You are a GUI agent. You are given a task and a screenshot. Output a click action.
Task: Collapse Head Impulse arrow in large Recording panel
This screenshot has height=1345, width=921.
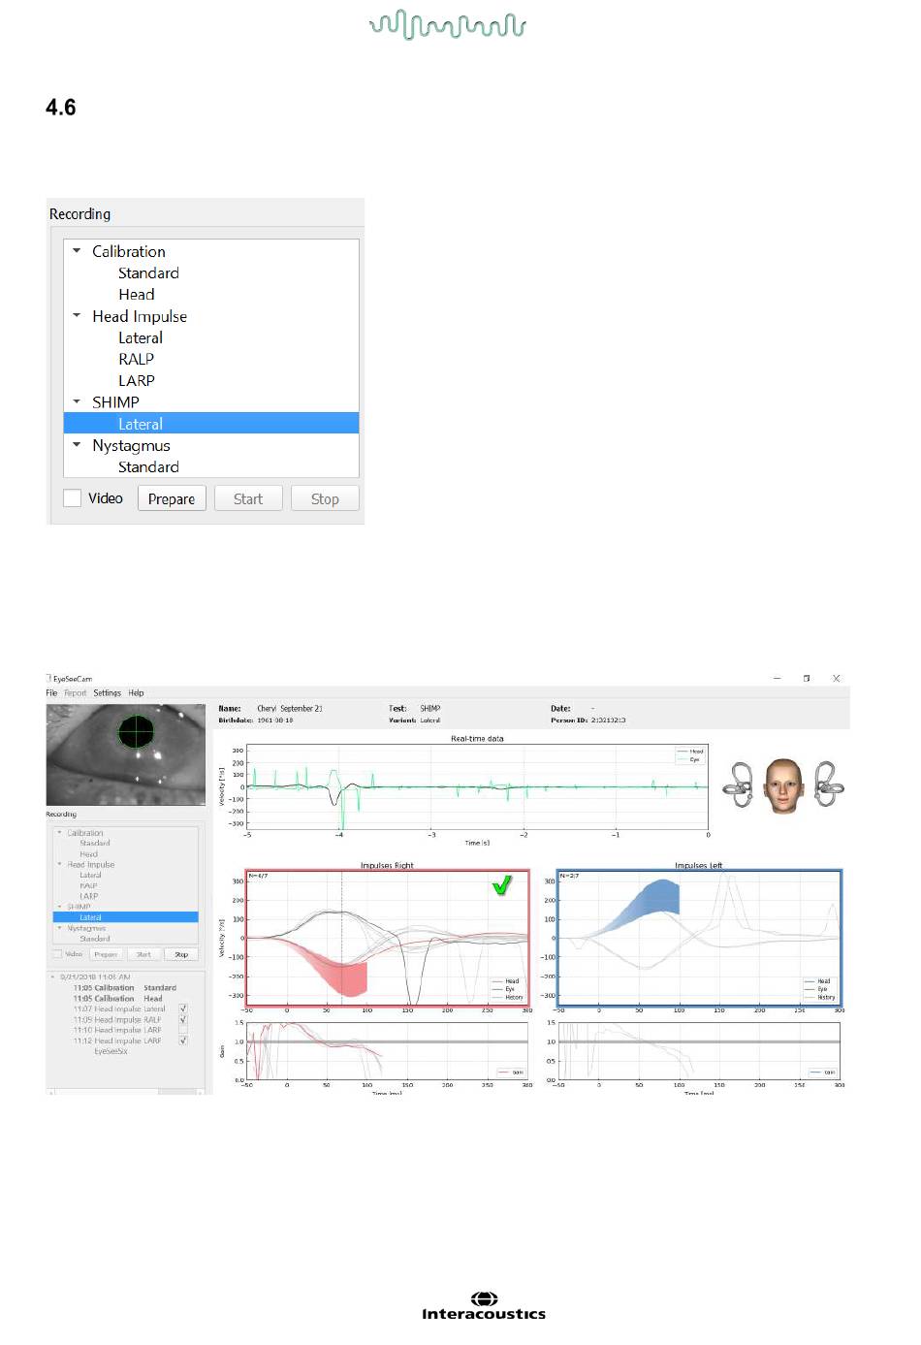point(77,315)
